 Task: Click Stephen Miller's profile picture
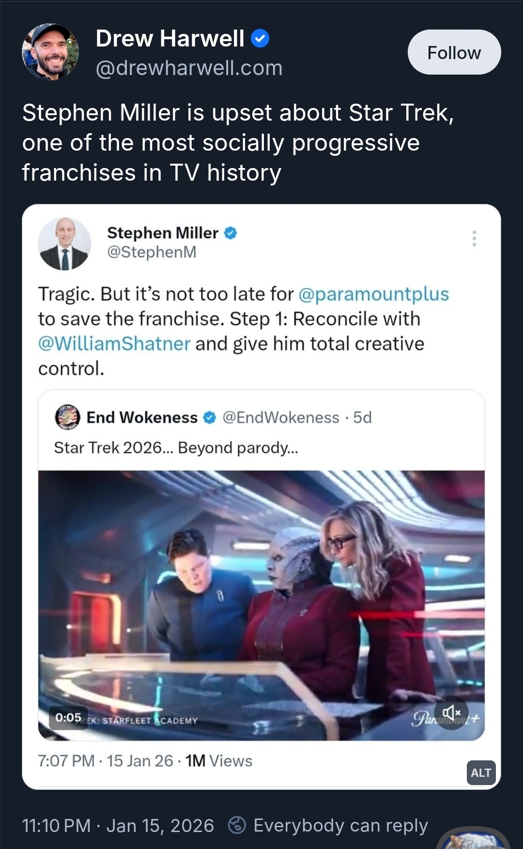64,244
